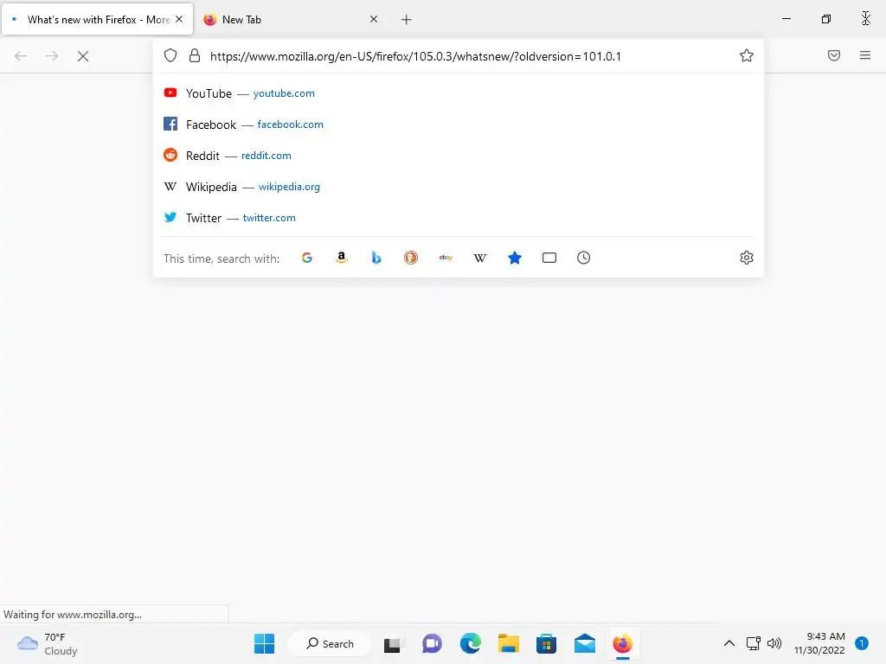The width and height of the screenshot is (886, 664).
Task: Open Windows Start menu
Action: [265, 643]
